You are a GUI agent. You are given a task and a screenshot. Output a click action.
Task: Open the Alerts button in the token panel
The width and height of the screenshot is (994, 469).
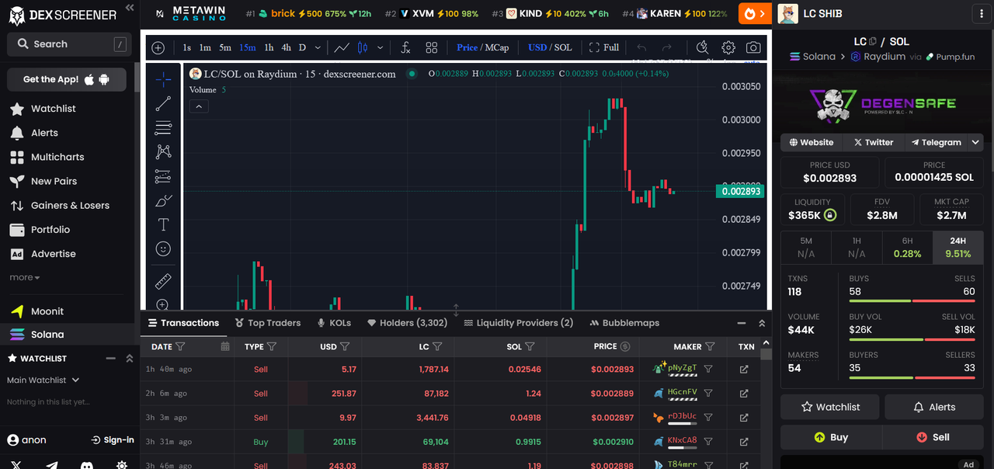[x=934, y=407]
